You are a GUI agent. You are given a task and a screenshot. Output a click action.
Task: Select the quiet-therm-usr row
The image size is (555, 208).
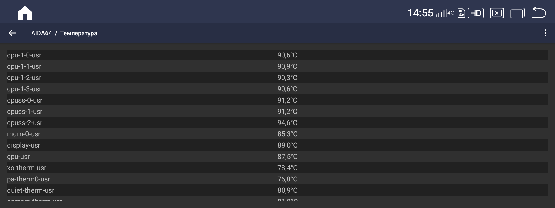point(277,190)
